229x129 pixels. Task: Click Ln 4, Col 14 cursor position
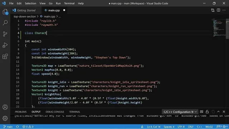pos(154,126)
